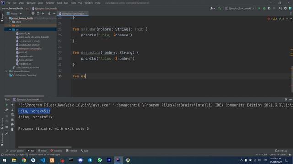
Task: Expand External Libraries node
Action: pos(6,71)
